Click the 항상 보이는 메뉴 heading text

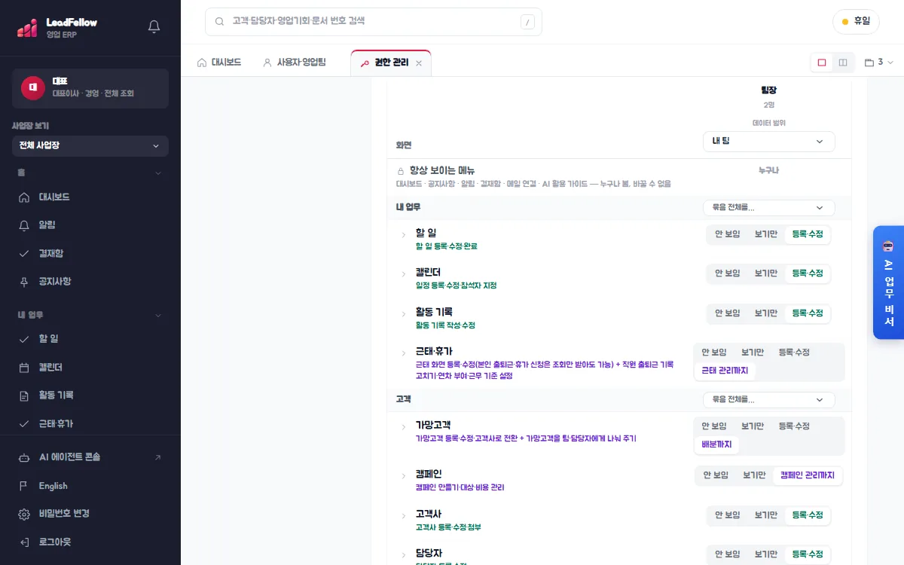[442, 171]
